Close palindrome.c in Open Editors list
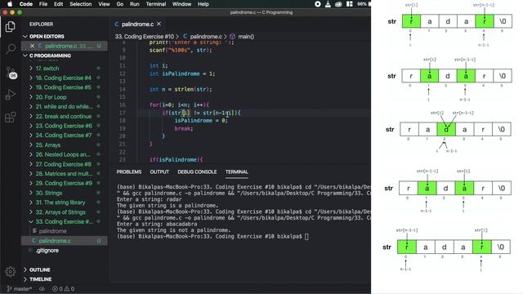The image size is (523, 294). 32,46
